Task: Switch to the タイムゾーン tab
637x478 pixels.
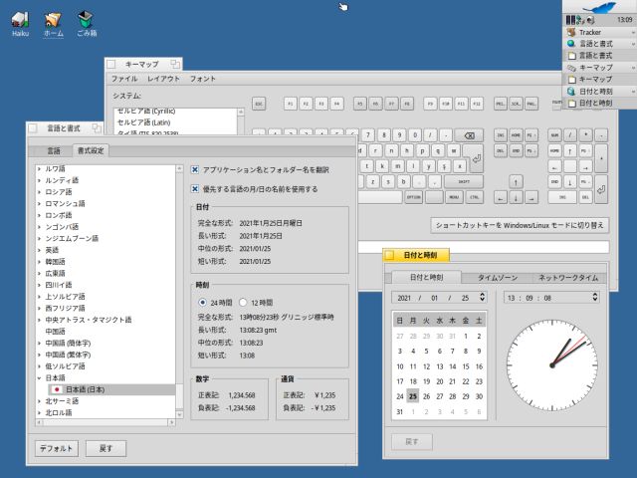Action: point(497,278)
